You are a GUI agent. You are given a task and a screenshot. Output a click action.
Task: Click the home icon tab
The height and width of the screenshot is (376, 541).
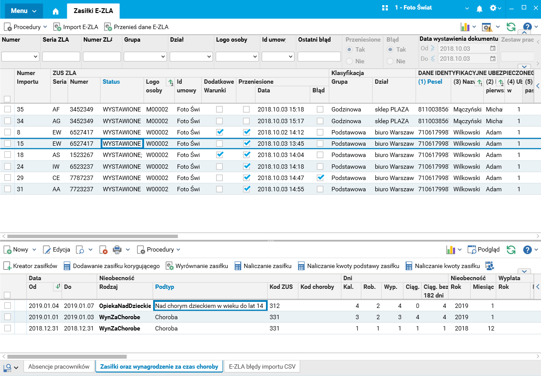pos(56,11)
